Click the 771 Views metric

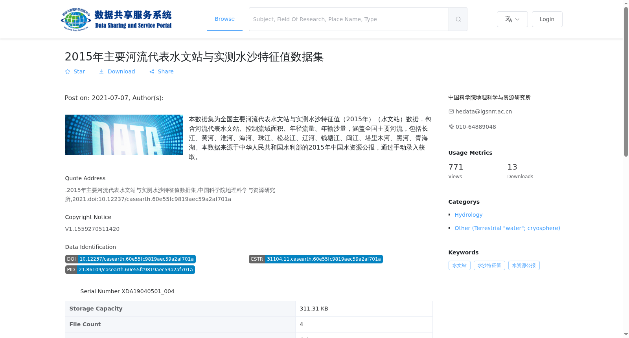(x=456, y=171)
